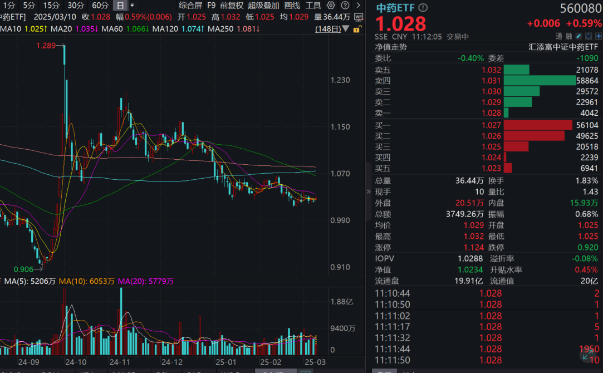Click the price alert bell icon
Viewport: 603px width, 373px height.
[x=589, y=36]
